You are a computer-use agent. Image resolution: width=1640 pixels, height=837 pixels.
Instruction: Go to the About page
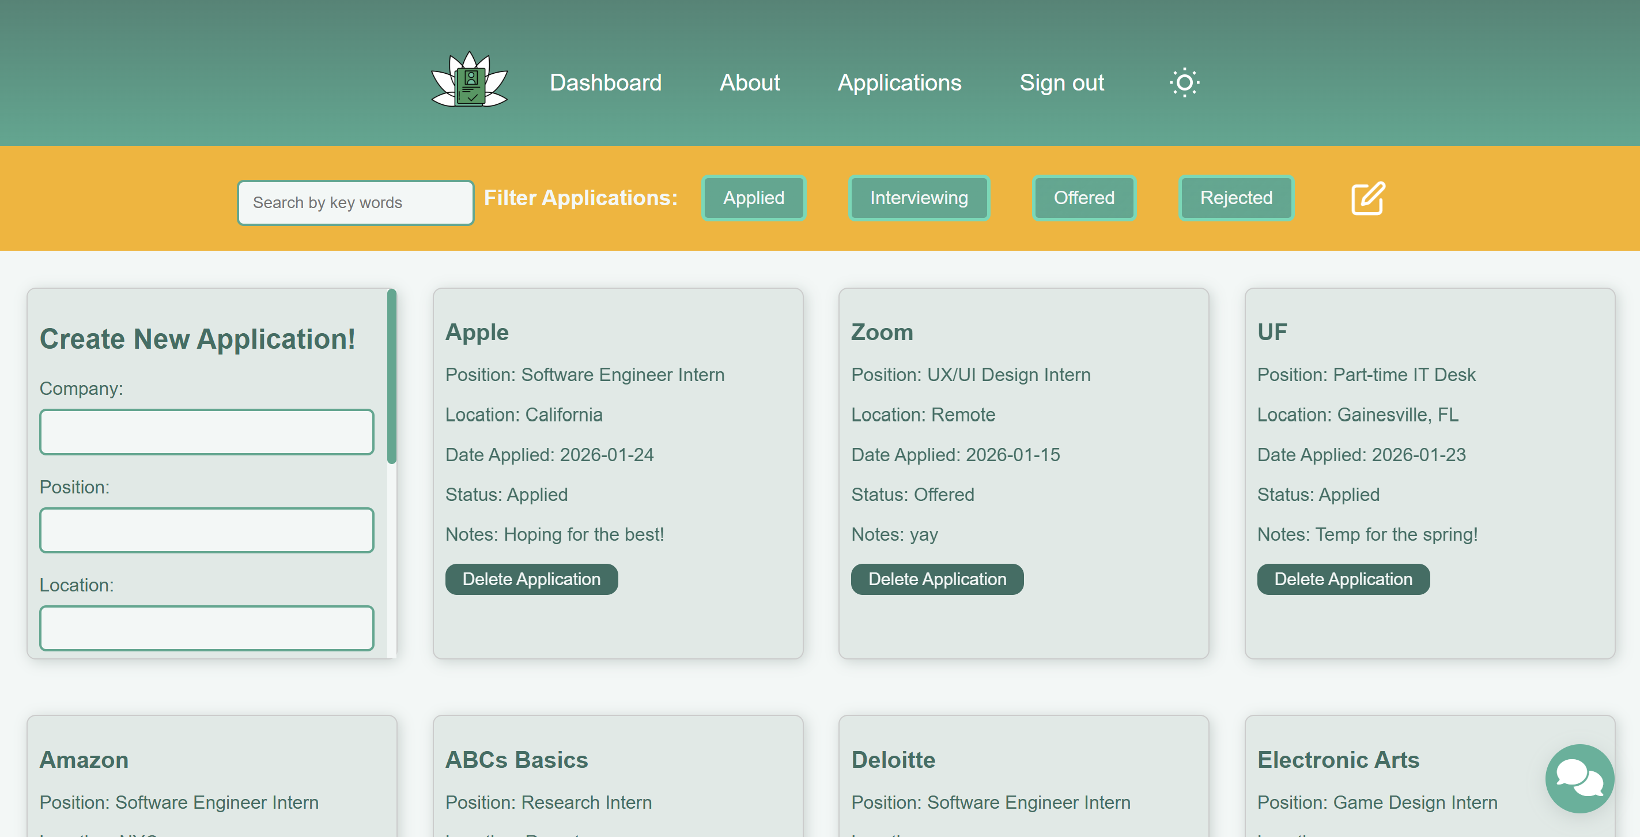point(749,83)
